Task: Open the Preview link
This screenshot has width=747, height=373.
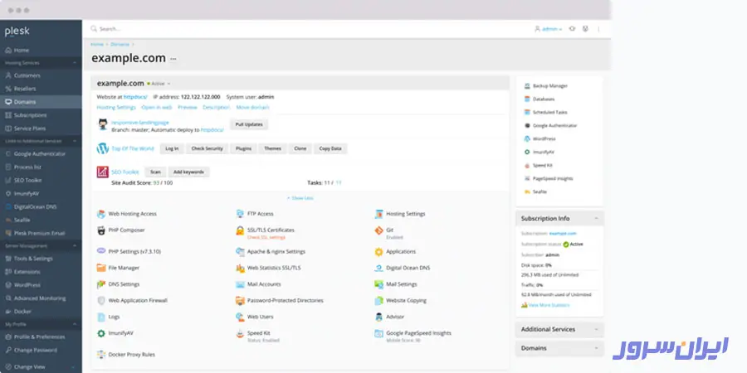Action: click(188, 108)
